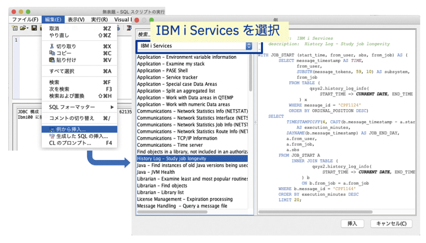Viewport: 426px width, 243px height.
Task: Select Find objects in a library row
Action: point(192,152)
